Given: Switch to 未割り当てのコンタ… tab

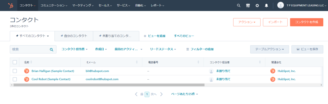Looking at the screenshot, I should (x=116, y=36).
